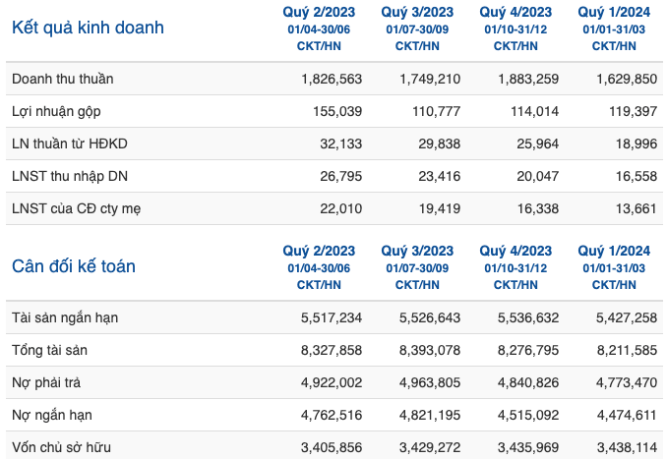Click the Vốn chủ sở hữu row label
This screenshot has width=667, height=459.
pos(61,447)
